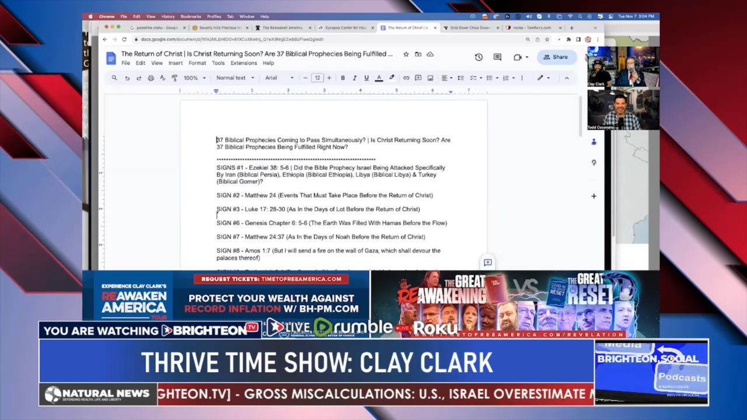
Task: Star this document
Action: (x=406, y=54)
